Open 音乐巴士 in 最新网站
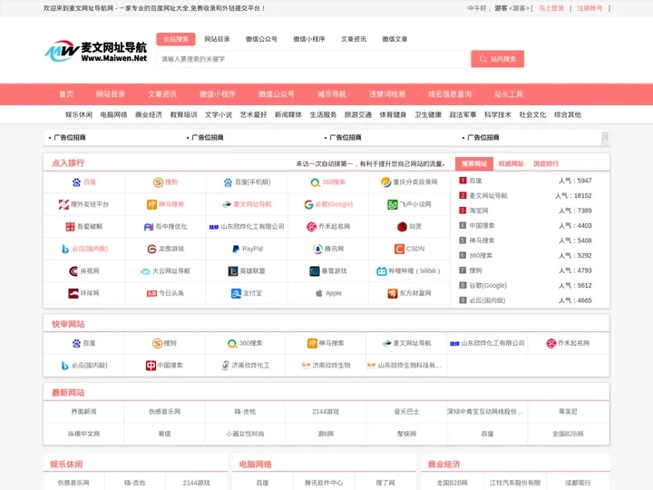The height and width of the screenshot is (490, 653). point(406,411)
